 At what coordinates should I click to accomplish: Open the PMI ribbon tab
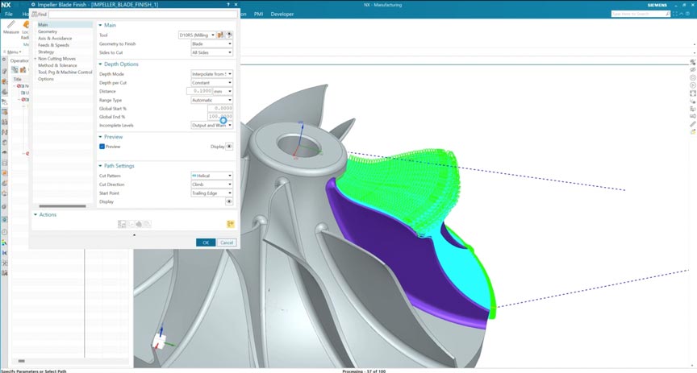click(x=258, y=15)
